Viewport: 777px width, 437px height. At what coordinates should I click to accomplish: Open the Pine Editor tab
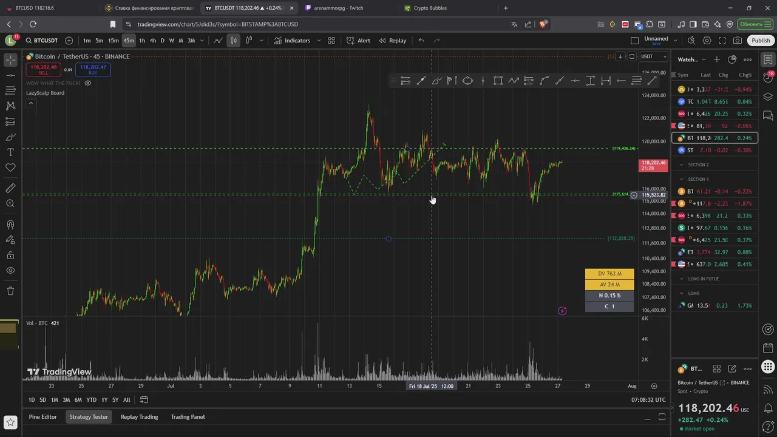(x=42, y=417)
